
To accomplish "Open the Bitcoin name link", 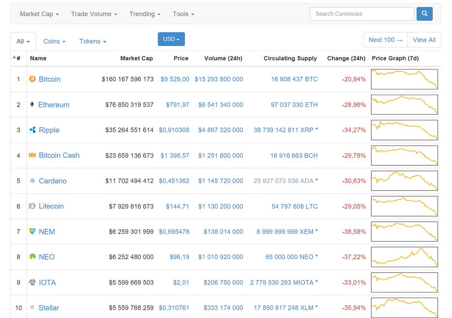I will pos(50,79).
